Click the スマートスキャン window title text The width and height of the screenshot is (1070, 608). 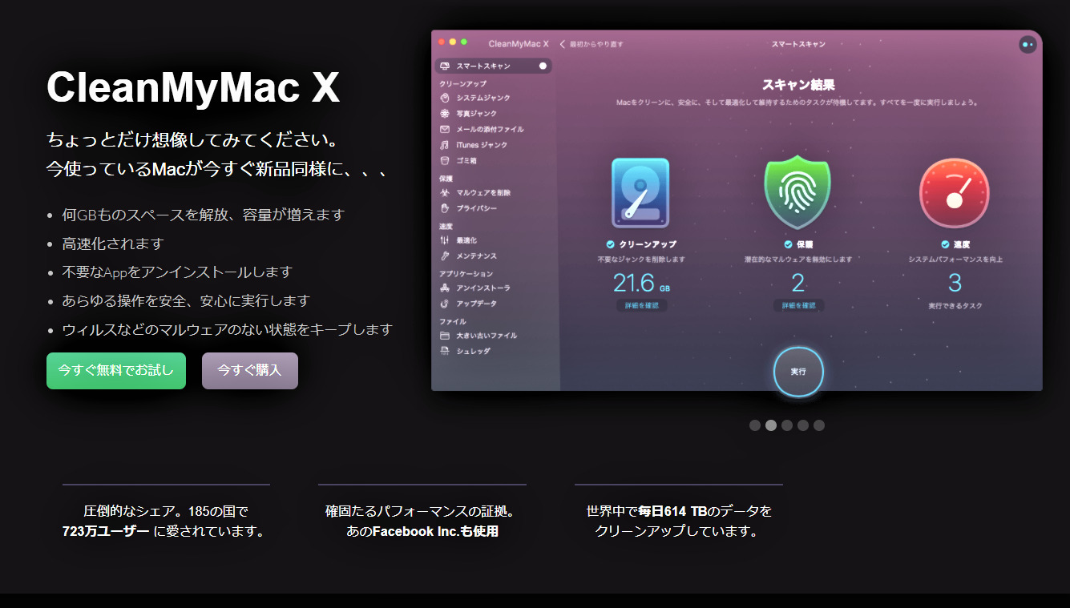coord(798,44)
